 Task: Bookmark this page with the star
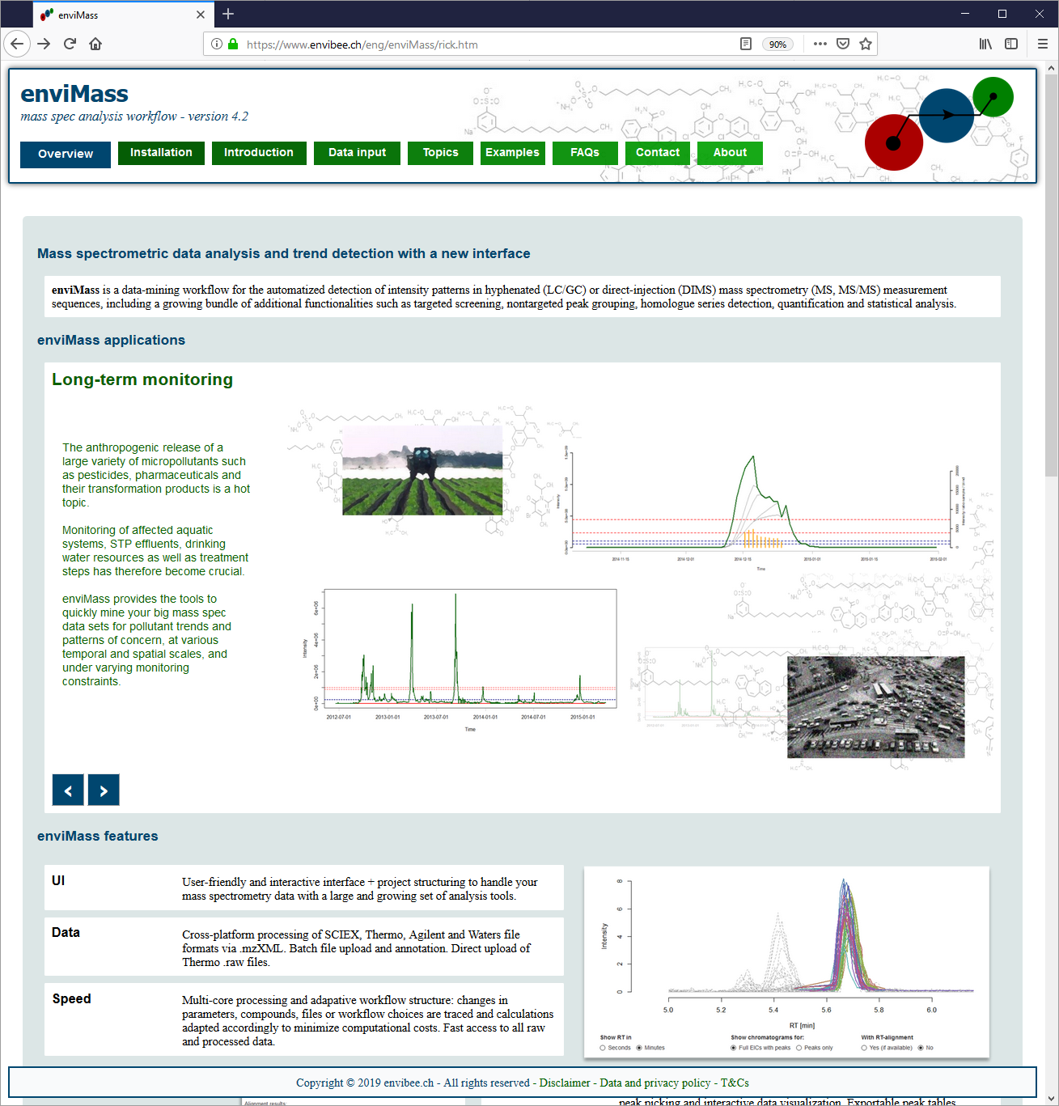point(866,44)
